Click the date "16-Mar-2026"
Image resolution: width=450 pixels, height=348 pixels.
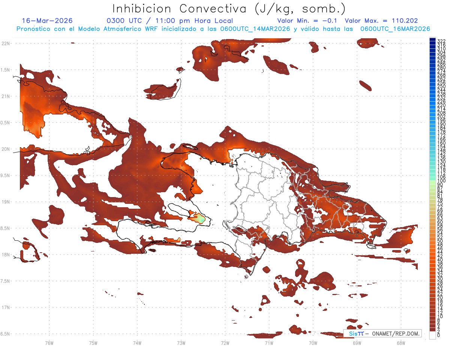47,21
